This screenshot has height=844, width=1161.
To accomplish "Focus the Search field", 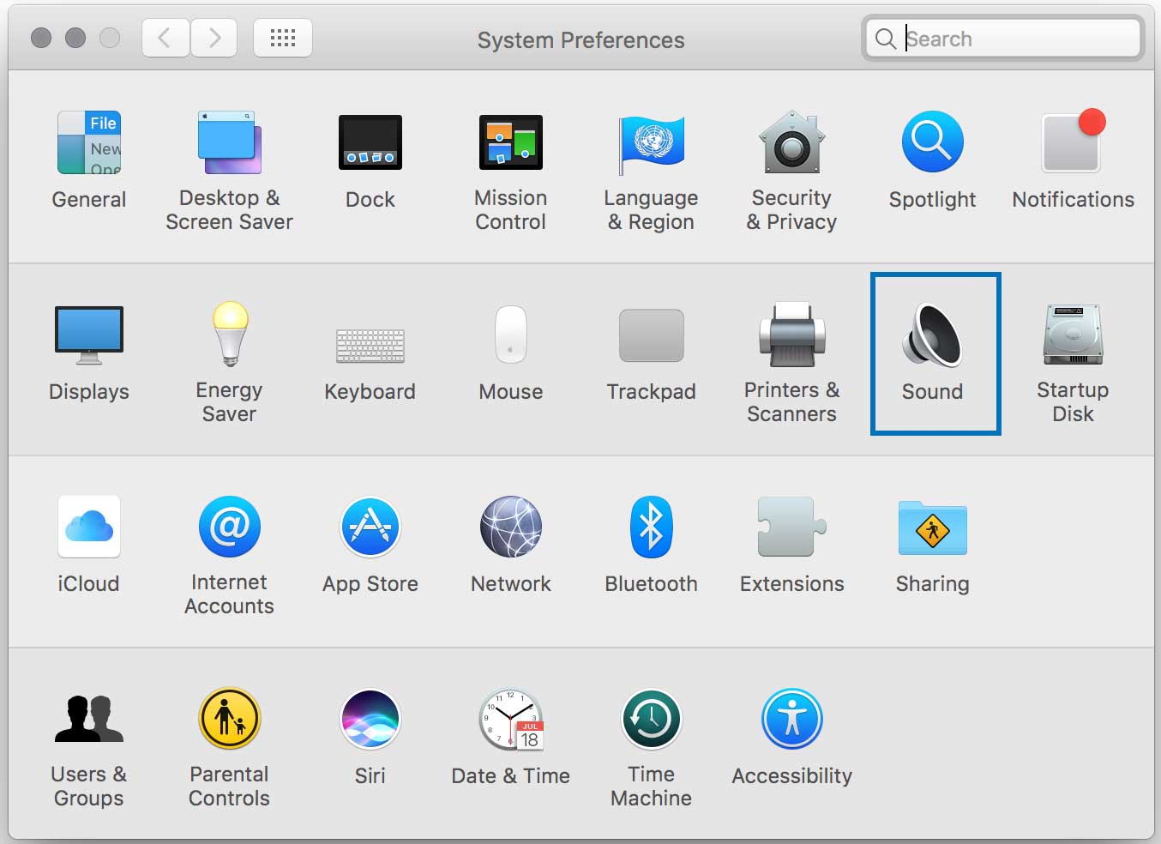I will pos(1002,39).
